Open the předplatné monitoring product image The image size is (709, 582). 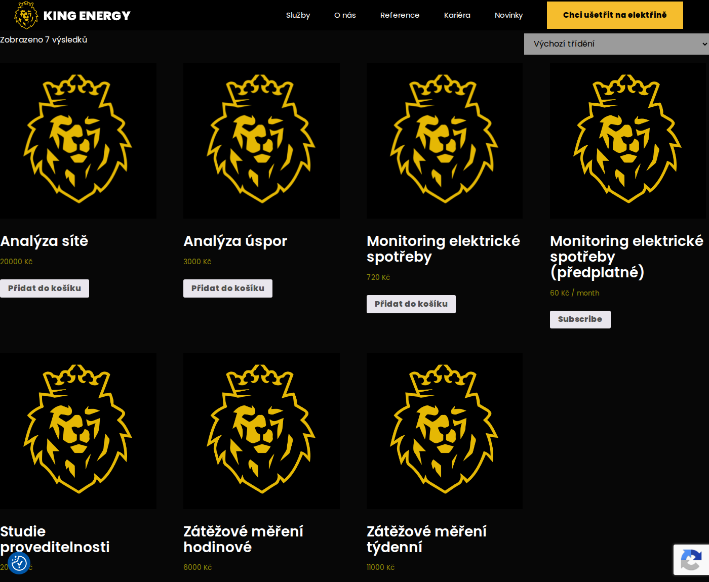[x=628, y=141]
